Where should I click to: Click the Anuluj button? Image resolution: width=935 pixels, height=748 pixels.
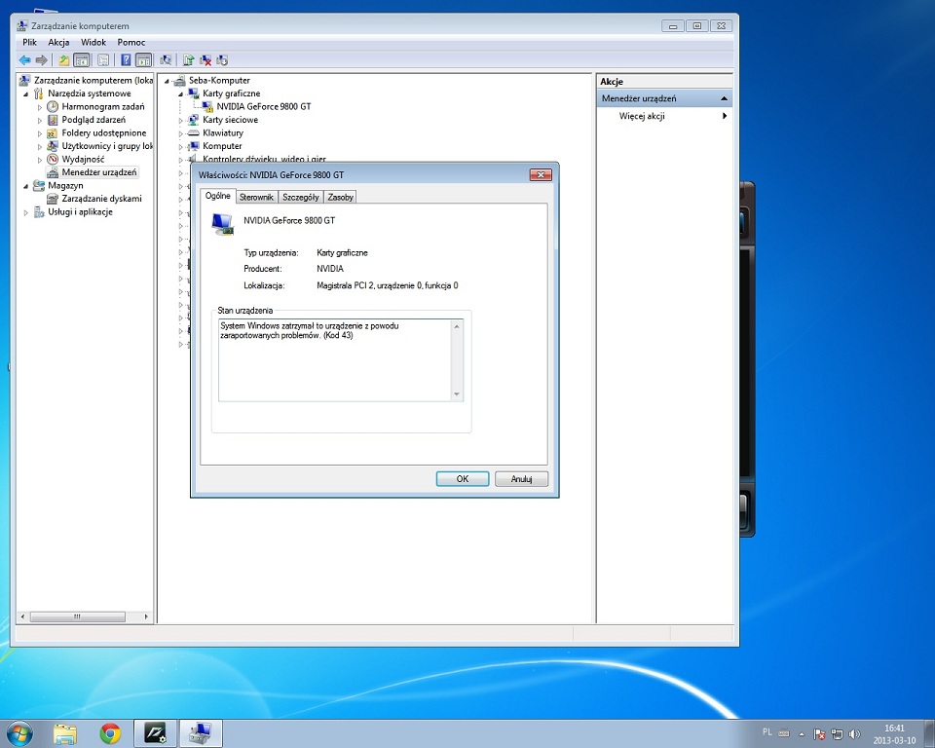[x=521, y=479]
